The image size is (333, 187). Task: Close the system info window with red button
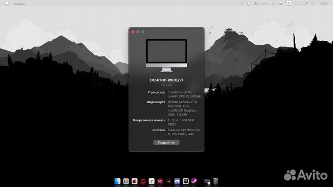(x=133, y=32)
